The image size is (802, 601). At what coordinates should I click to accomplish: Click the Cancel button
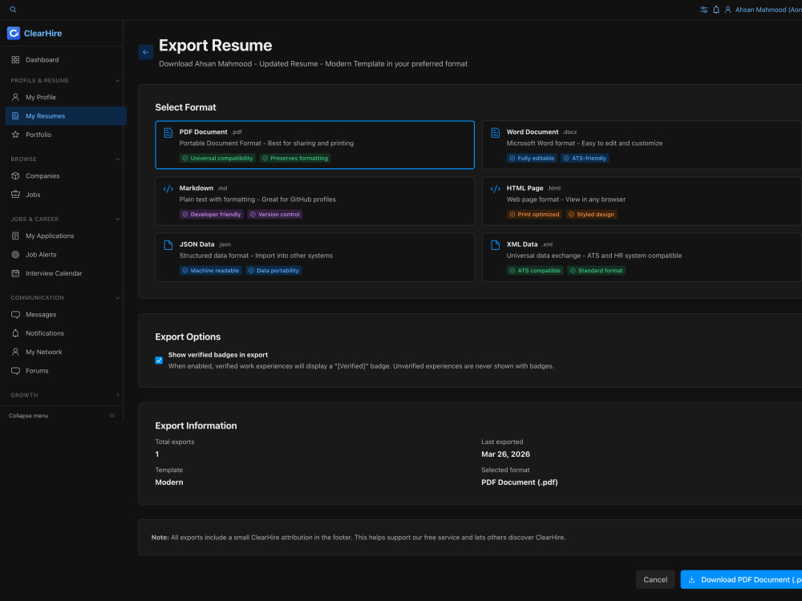[655, 580]
